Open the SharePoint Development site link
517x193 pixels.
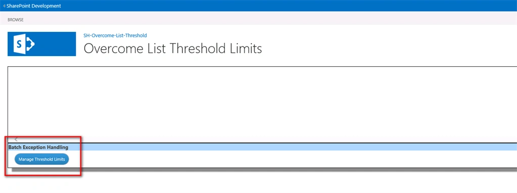[34, 6]
